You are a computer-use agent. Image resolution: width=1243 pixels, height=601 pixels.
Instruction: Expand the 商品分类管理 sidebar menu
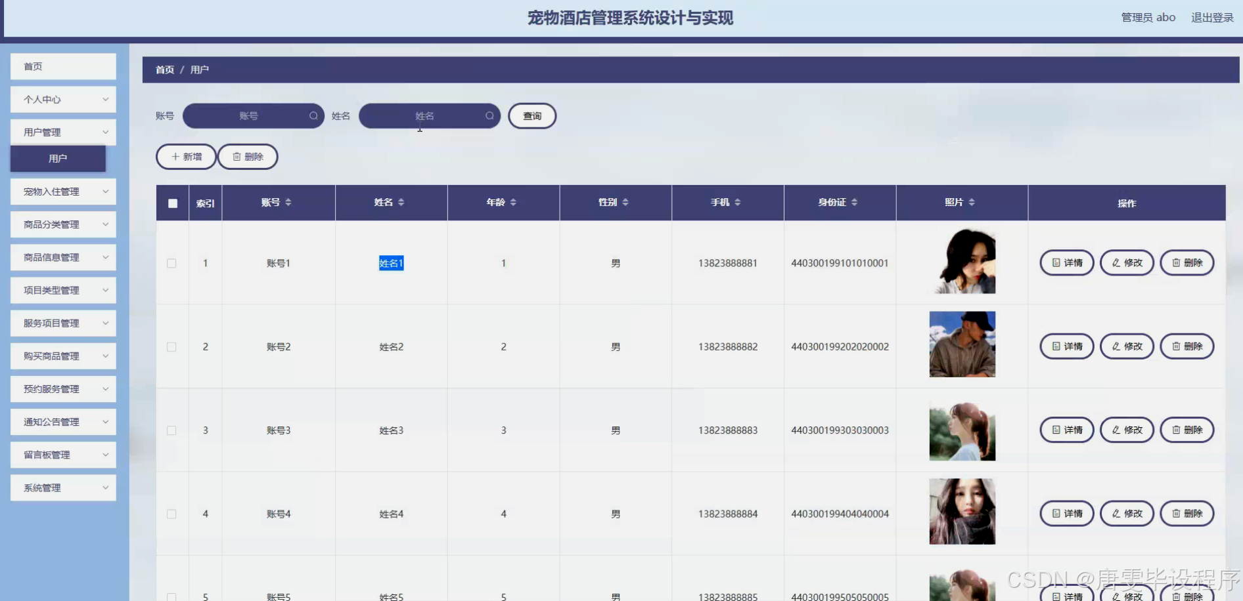click(63, 224)
